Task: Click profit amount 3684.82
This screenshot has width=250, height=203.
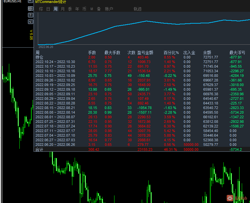Action: [x=144, y=126]
